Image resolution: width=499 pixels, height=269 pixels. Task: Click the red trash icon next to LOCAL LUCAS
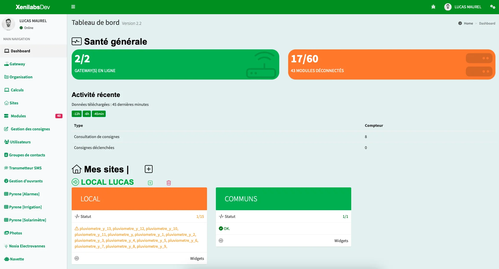169,183
